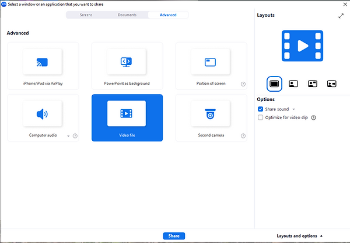Click the large video file preview
Image resolution: width=350 pixels, height=243 pixels.
302,46
